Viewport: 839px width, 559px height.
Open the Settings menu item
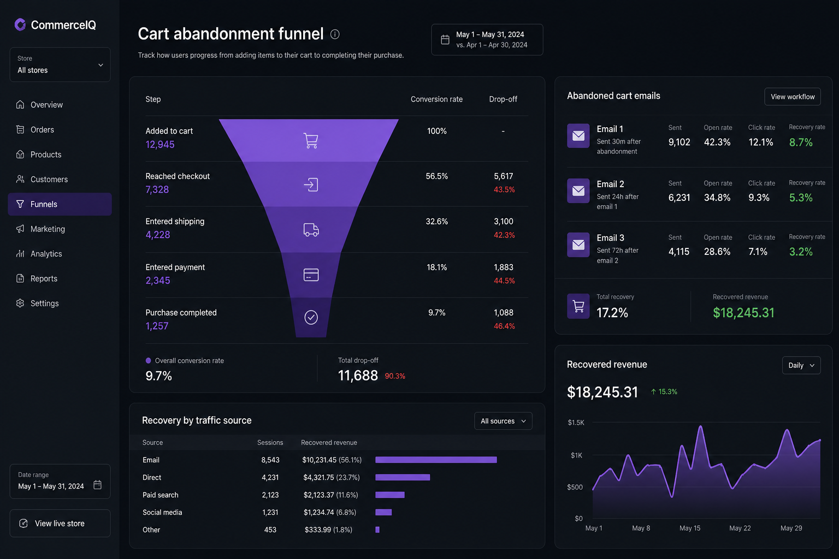tap(60, 303)
